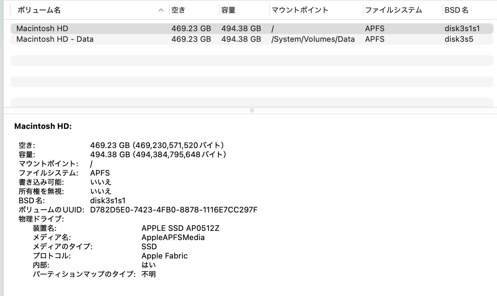This screenshot has width=497, height=296.
Task: Click the APPLE SSD AP0512Z device name
Action: click(x=181, y=228)
